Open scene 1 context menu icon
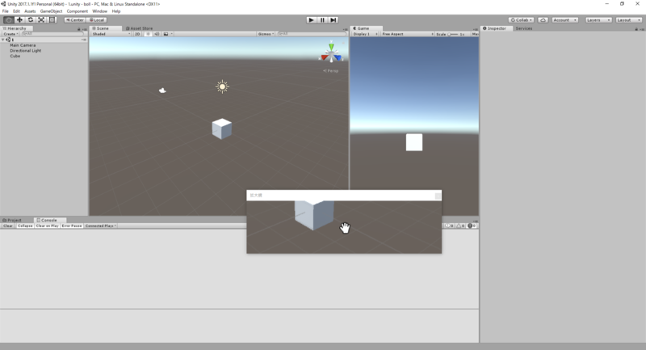646x350 pixels. pos(84,40)
